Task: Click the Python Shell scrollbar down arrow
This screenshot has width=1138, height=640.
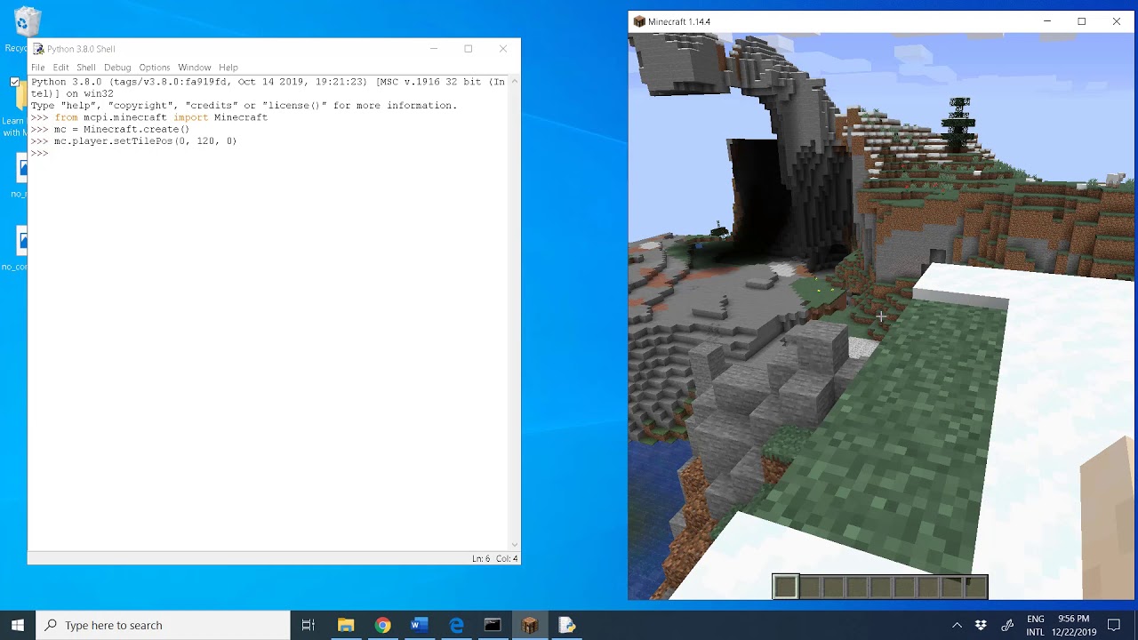Action: (x=514, y=545)
